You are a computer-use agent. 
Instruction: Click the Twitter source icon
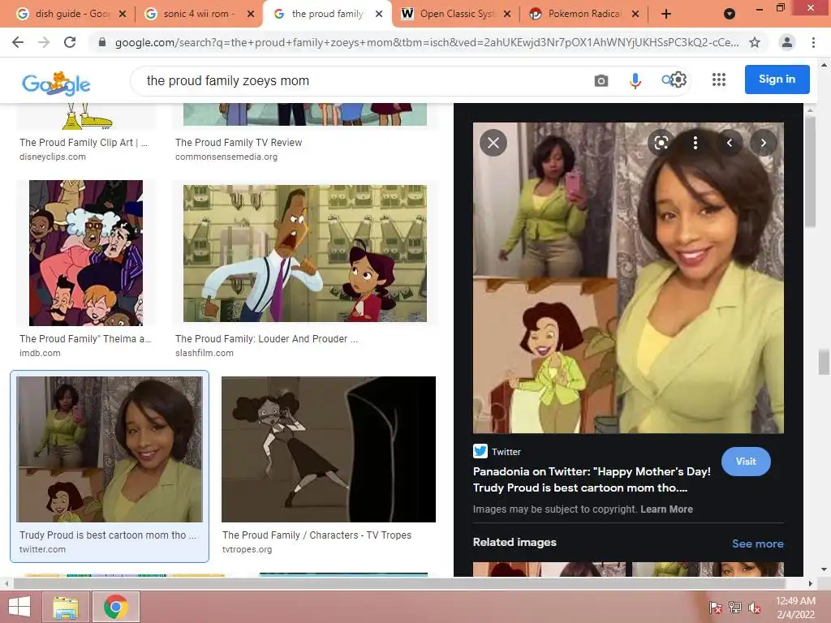[x=480, y=451]
